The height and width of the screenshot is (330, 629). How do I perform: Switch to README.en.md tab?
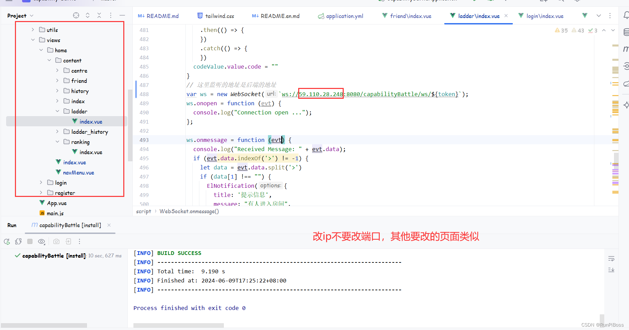point(276,16)
